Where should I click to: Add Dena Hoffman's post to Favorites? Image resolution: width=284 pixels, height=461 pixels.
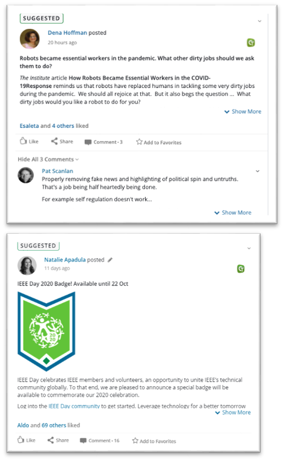click(x=159, y=142)
